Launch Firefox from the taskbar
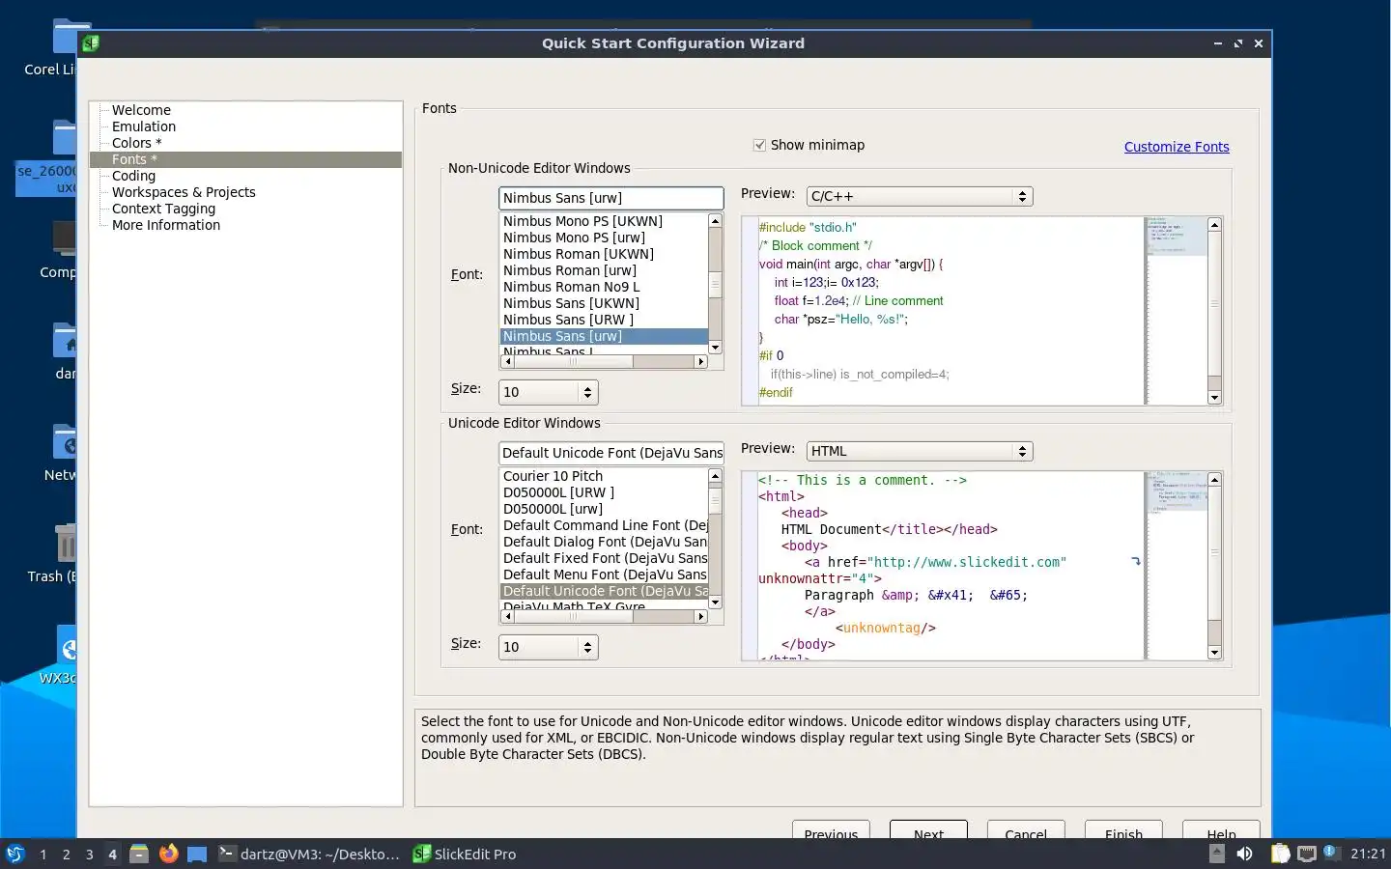The height and width of the screenshot is (869, 1391). click(169, 854)
